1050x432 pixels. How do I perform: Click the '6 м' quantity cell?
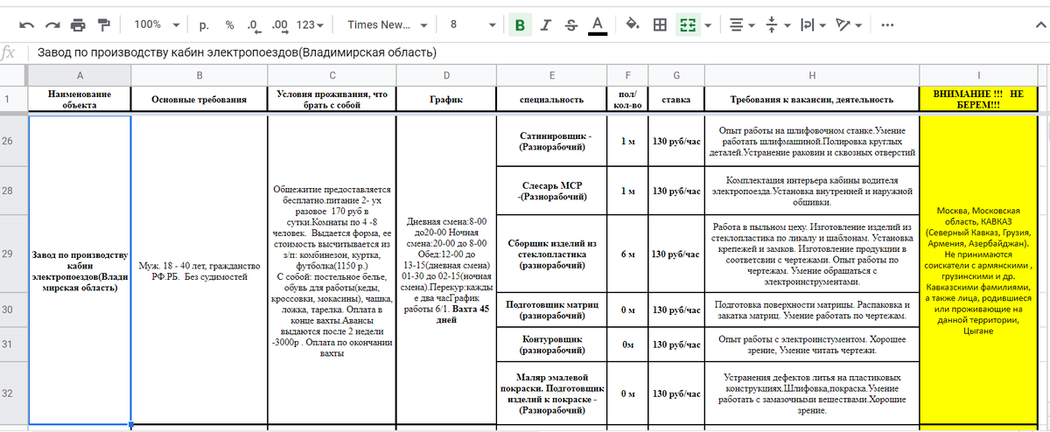coord(627,254)
